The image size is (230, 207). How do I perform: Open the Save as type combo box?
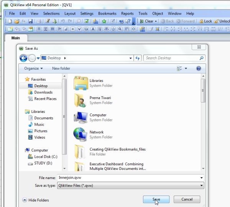131,186
